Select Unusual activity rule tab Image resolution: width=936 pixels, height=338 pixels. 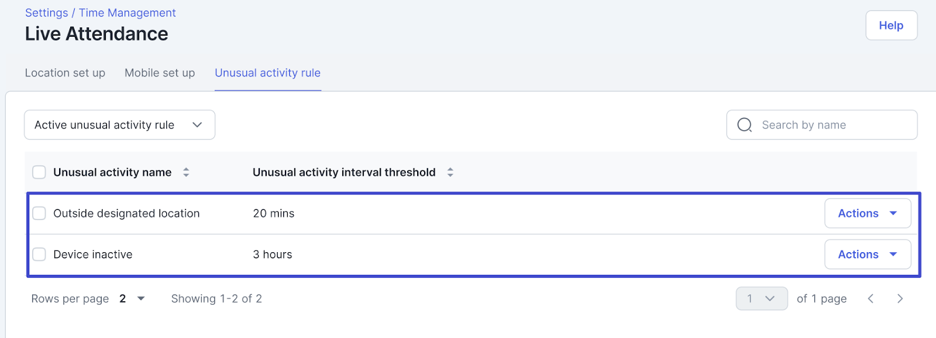pyautogui.click(x=267, y=73)
